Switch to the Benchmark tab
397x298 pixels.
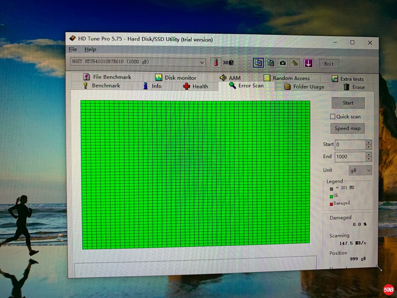pos(102,86)
